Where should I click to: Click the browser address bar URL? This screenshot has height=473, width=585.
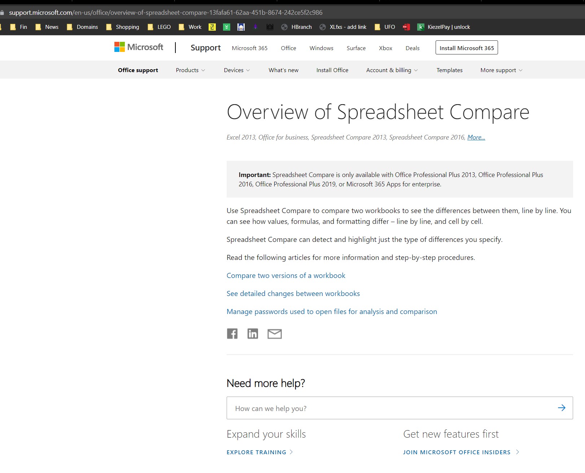pos(166,13)
